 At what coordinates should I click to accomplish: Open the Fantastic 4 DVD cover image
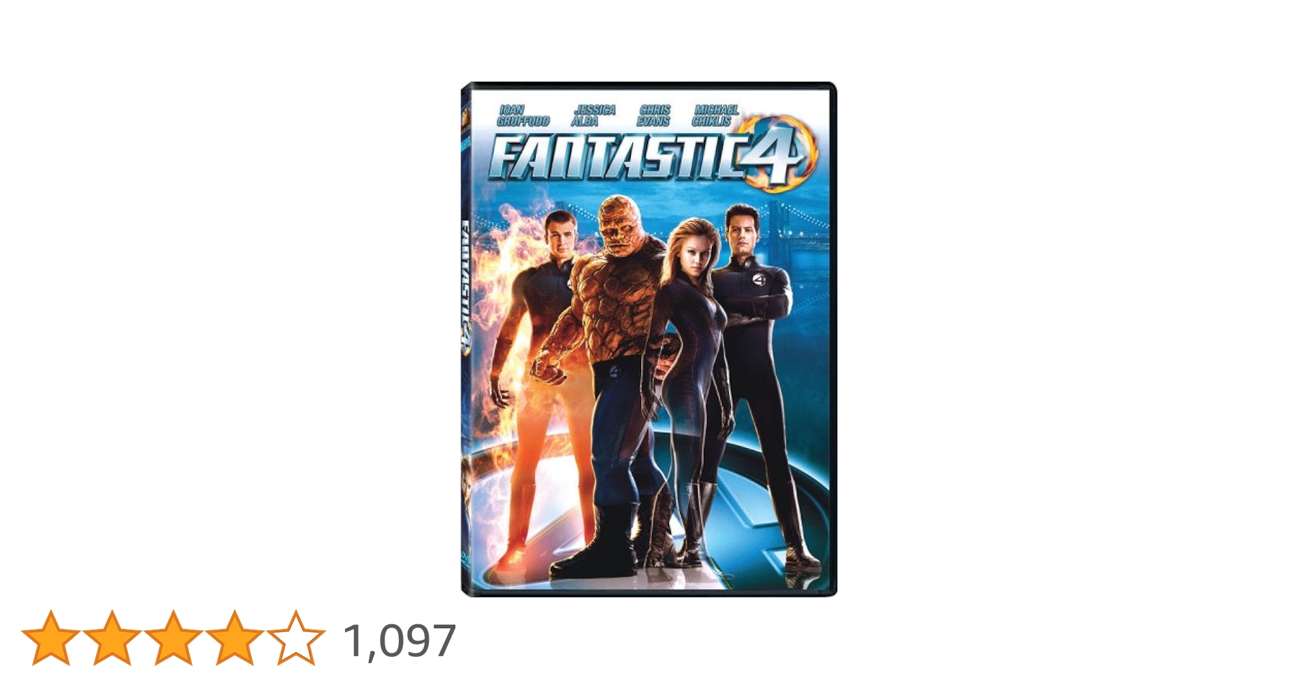click(x=649, y=339)
